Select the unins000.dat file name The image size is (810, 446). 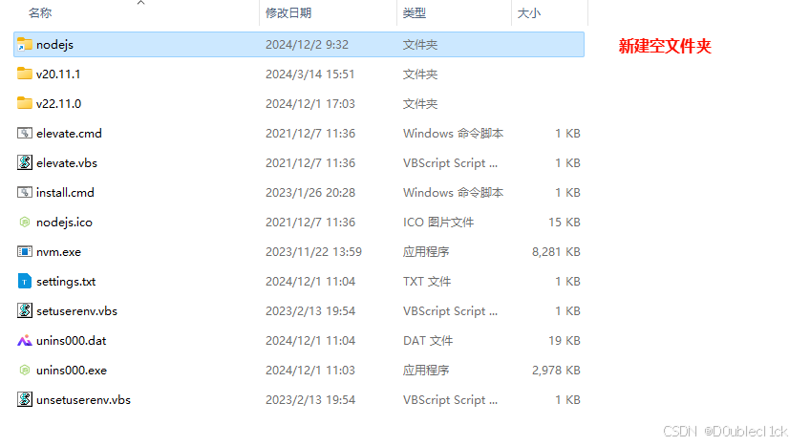pos(72,341)
